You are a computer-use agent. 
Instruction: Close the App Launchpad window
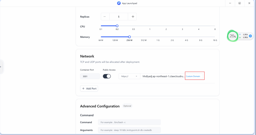[x=249, y=3]
